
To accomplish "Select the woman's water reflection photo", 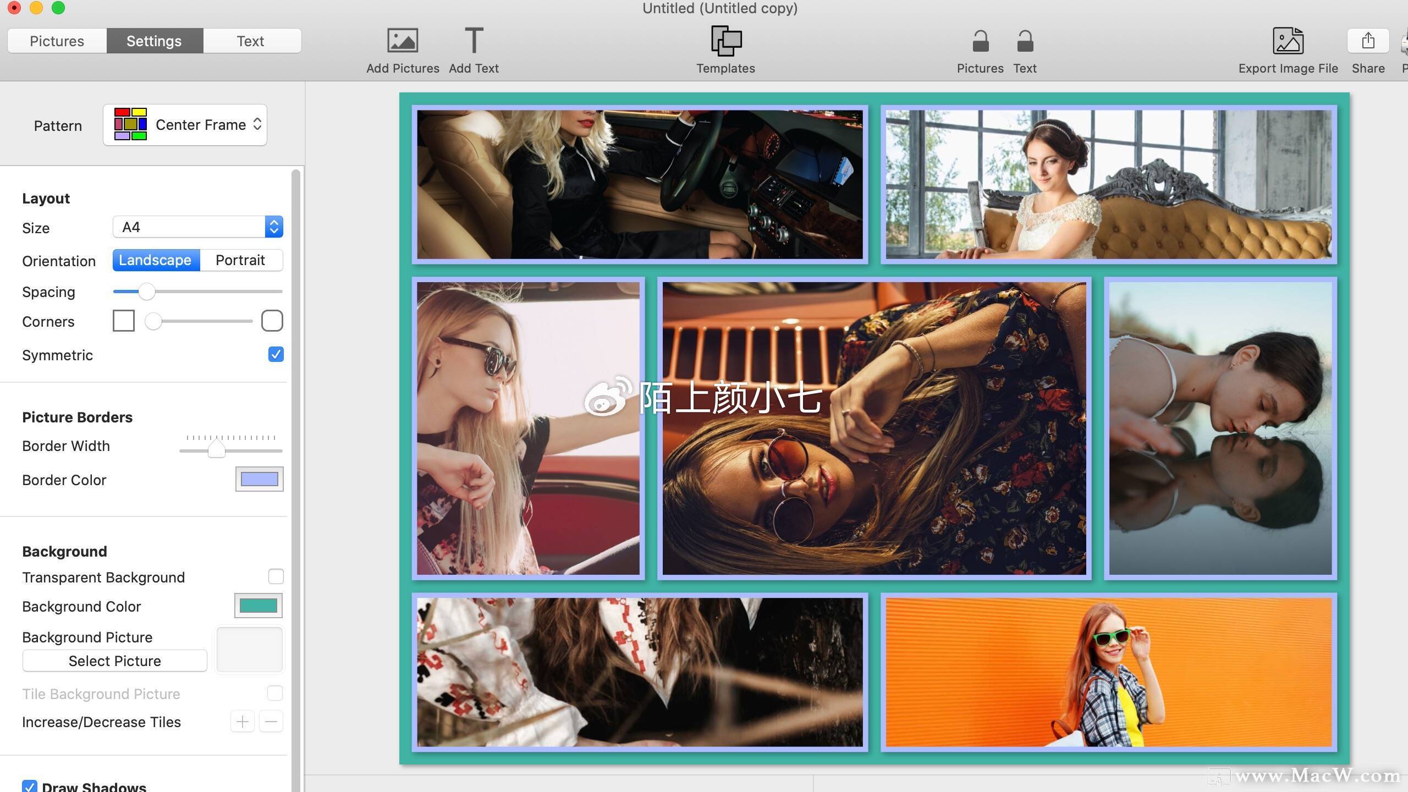I will [1220, 428].
